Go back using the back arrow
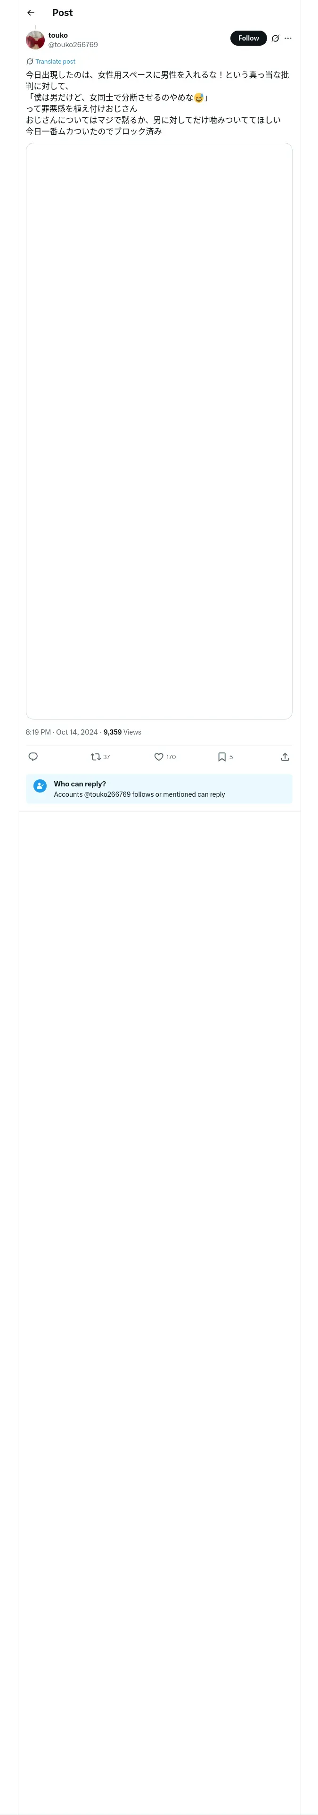The height and width of the screenshot is (1815, 318). coord(31,13)
